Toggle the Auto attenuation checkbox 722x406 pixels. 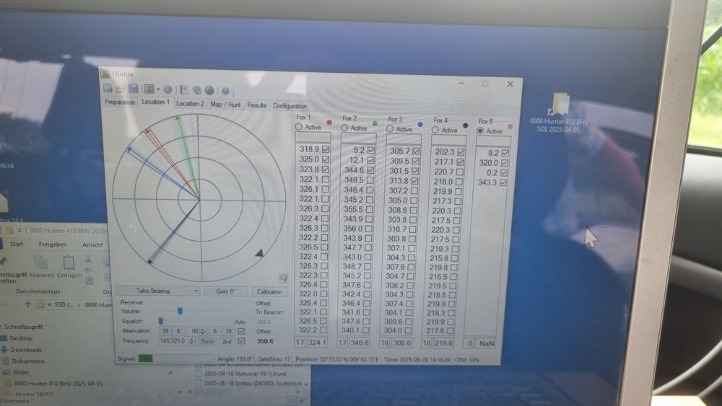pyautogui.click(x=241, y=331)
